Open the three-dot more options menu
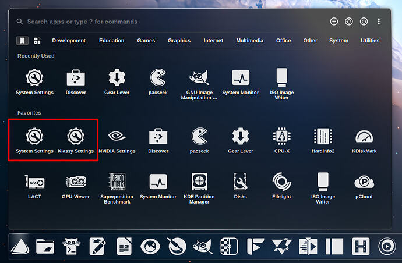 (379, 22)
